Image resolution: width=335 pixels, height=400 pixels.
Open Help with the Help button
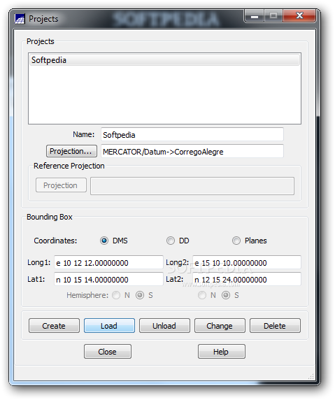pos(222,352)
